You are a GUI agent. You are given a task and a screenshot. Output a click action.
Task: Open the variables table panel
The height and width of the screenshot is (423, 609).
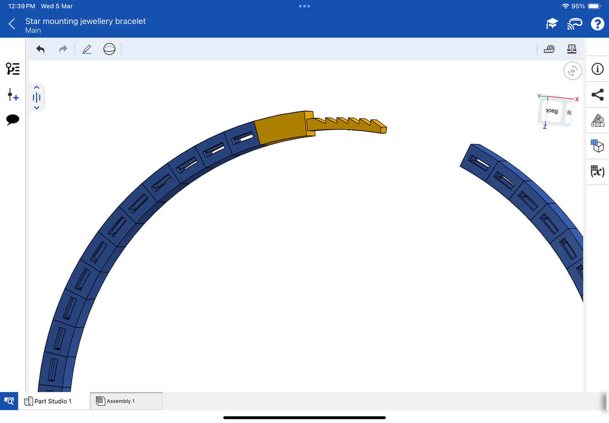(x=597, y=171)
